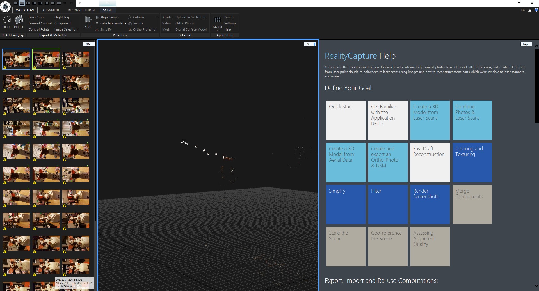Open the Filter help tile
The width and height of the screenshot is (539, 291).
(388, 205)
